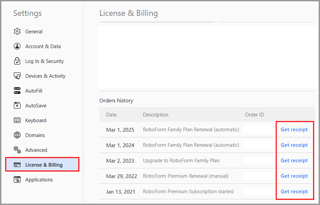Screen dimensions: 320x205
Task: Click the Applications window icon
Action: pyautogui.click(x=17, y=179)
